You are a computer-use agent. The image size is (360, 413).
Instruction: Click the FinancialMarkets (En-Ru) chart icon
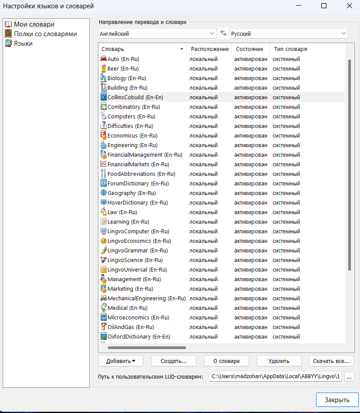(104, 164)
